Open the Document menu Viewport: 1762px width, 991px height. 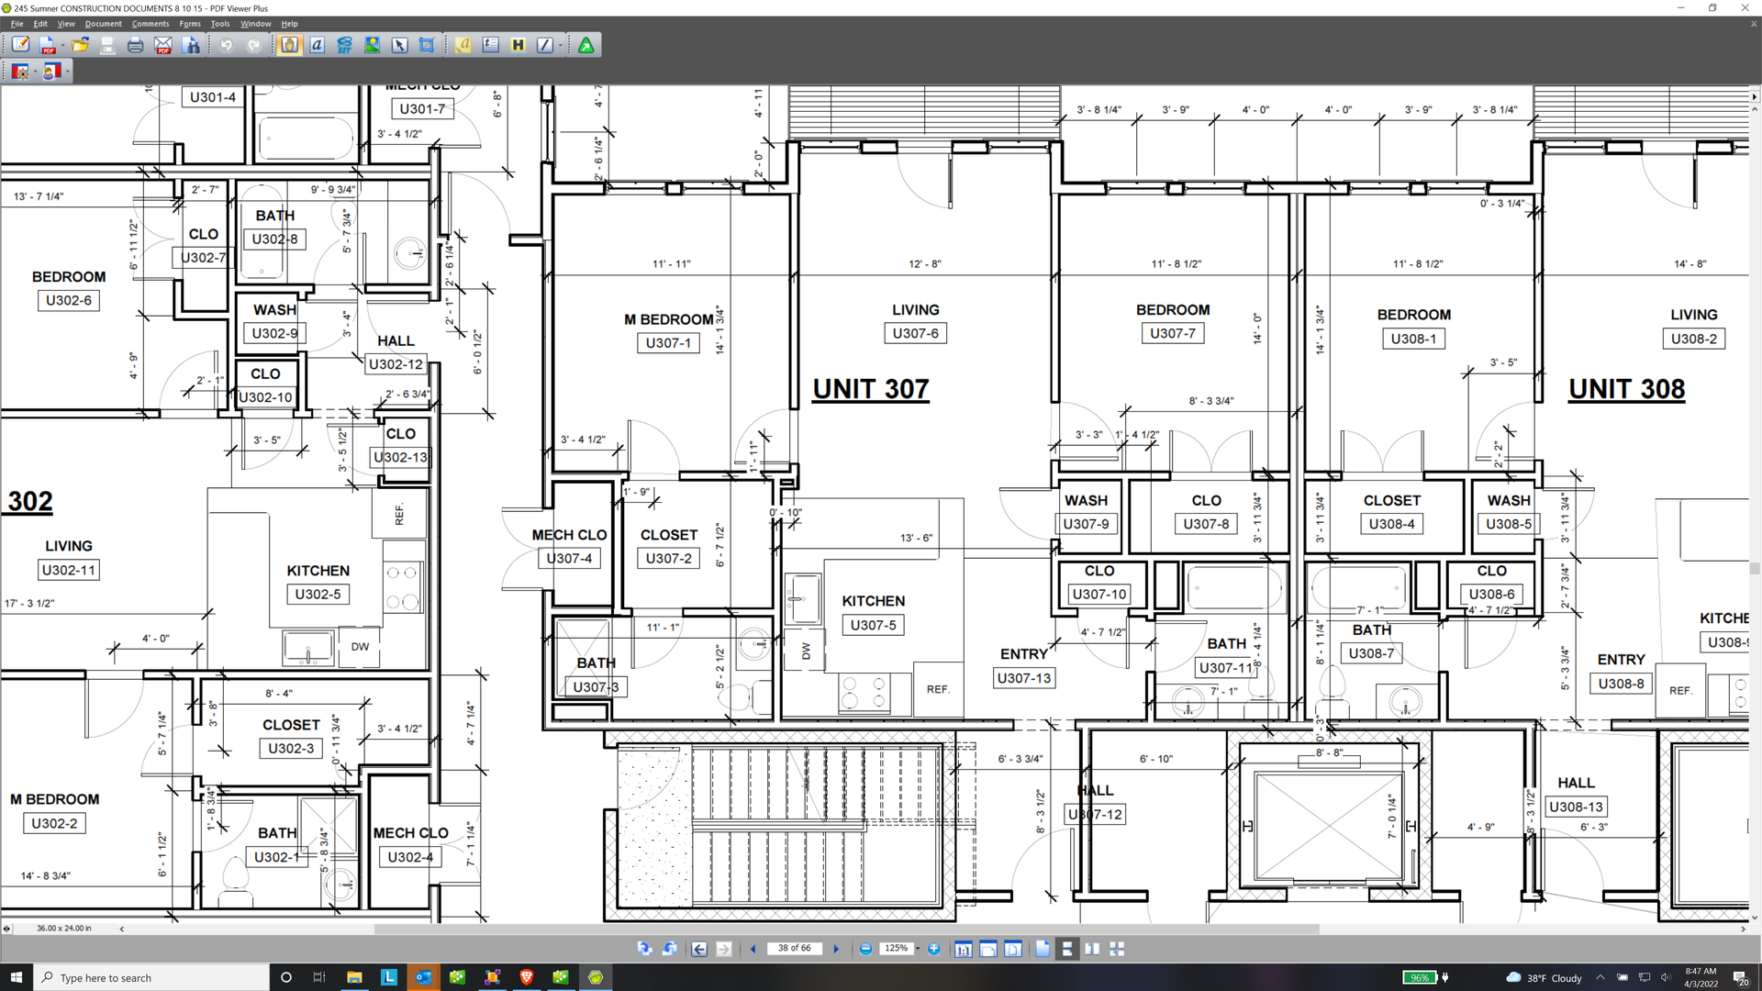[103, 24]
